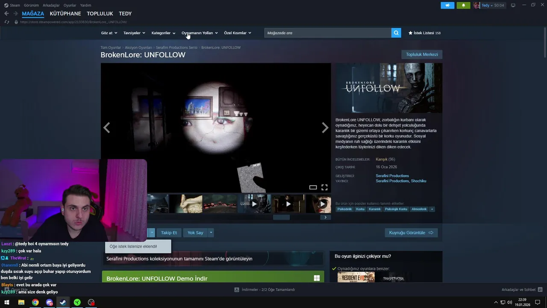Screen dimensions: 547x308
Task: Expand the Özel Kısımlar dropdown
Action: 238,33
